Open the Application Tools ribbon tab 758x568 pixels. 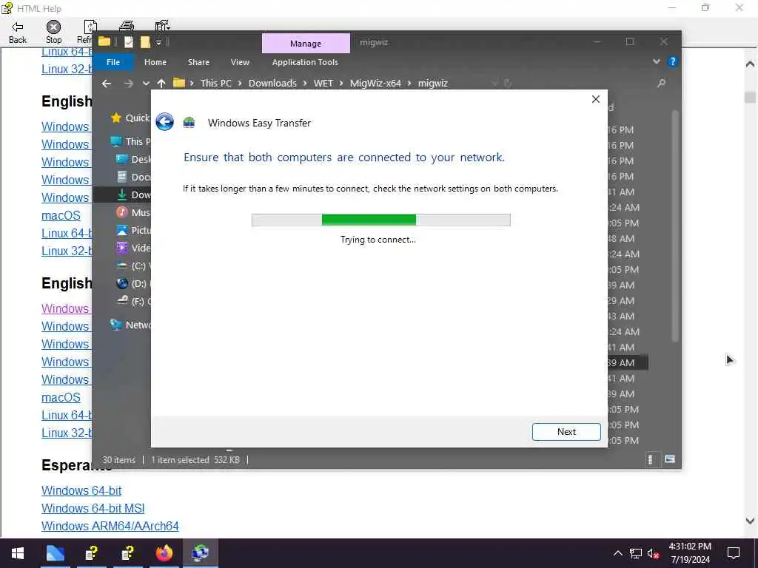click(x=305, y=62)
